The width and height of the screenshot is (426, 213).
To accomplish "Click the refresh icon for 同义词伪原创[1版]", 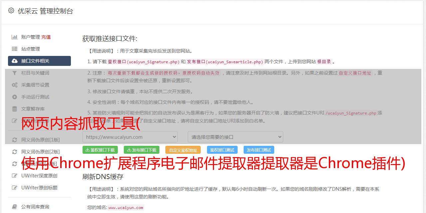I will tap(15, 140).
